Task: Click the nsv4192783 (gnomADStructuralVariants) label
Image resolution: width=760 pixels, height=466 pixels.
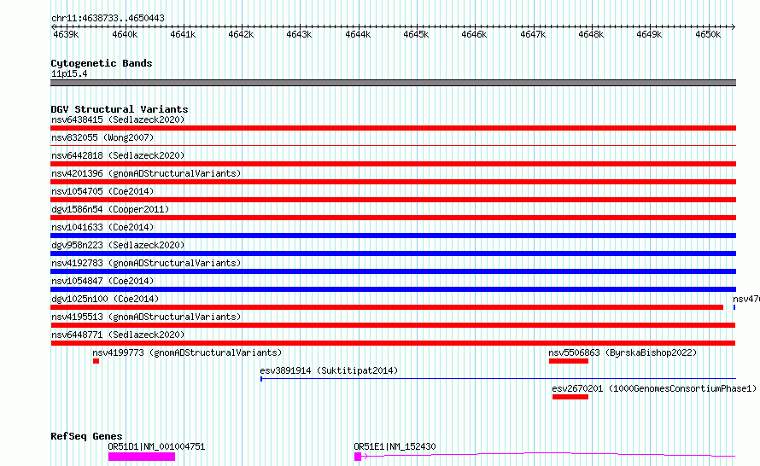Action: click(x=146, y=263)
